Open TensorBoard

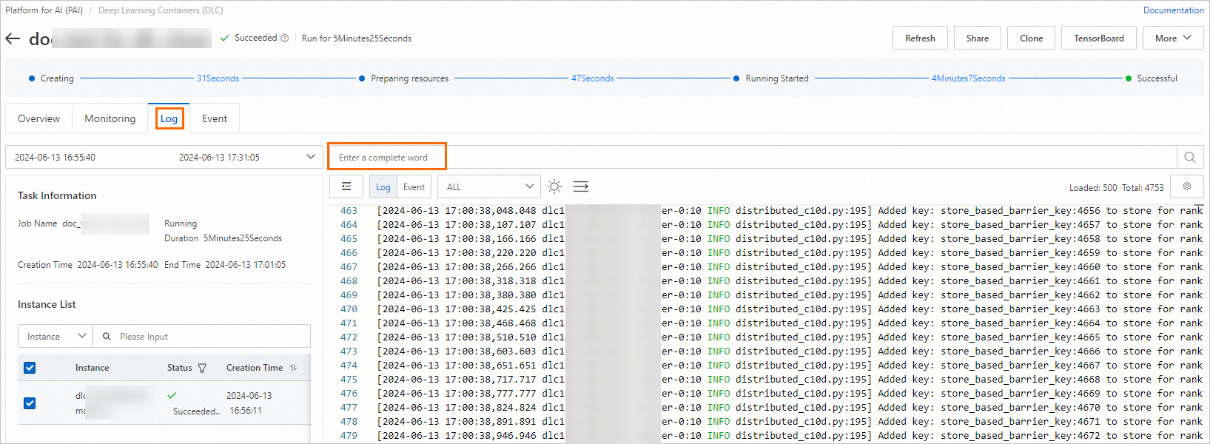tap(1098, 38)
